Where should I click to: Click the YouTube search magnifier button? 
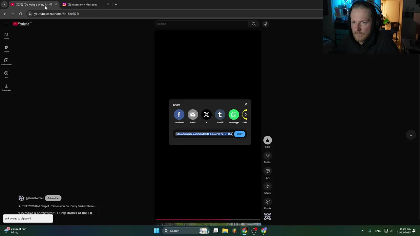[254, 24]
